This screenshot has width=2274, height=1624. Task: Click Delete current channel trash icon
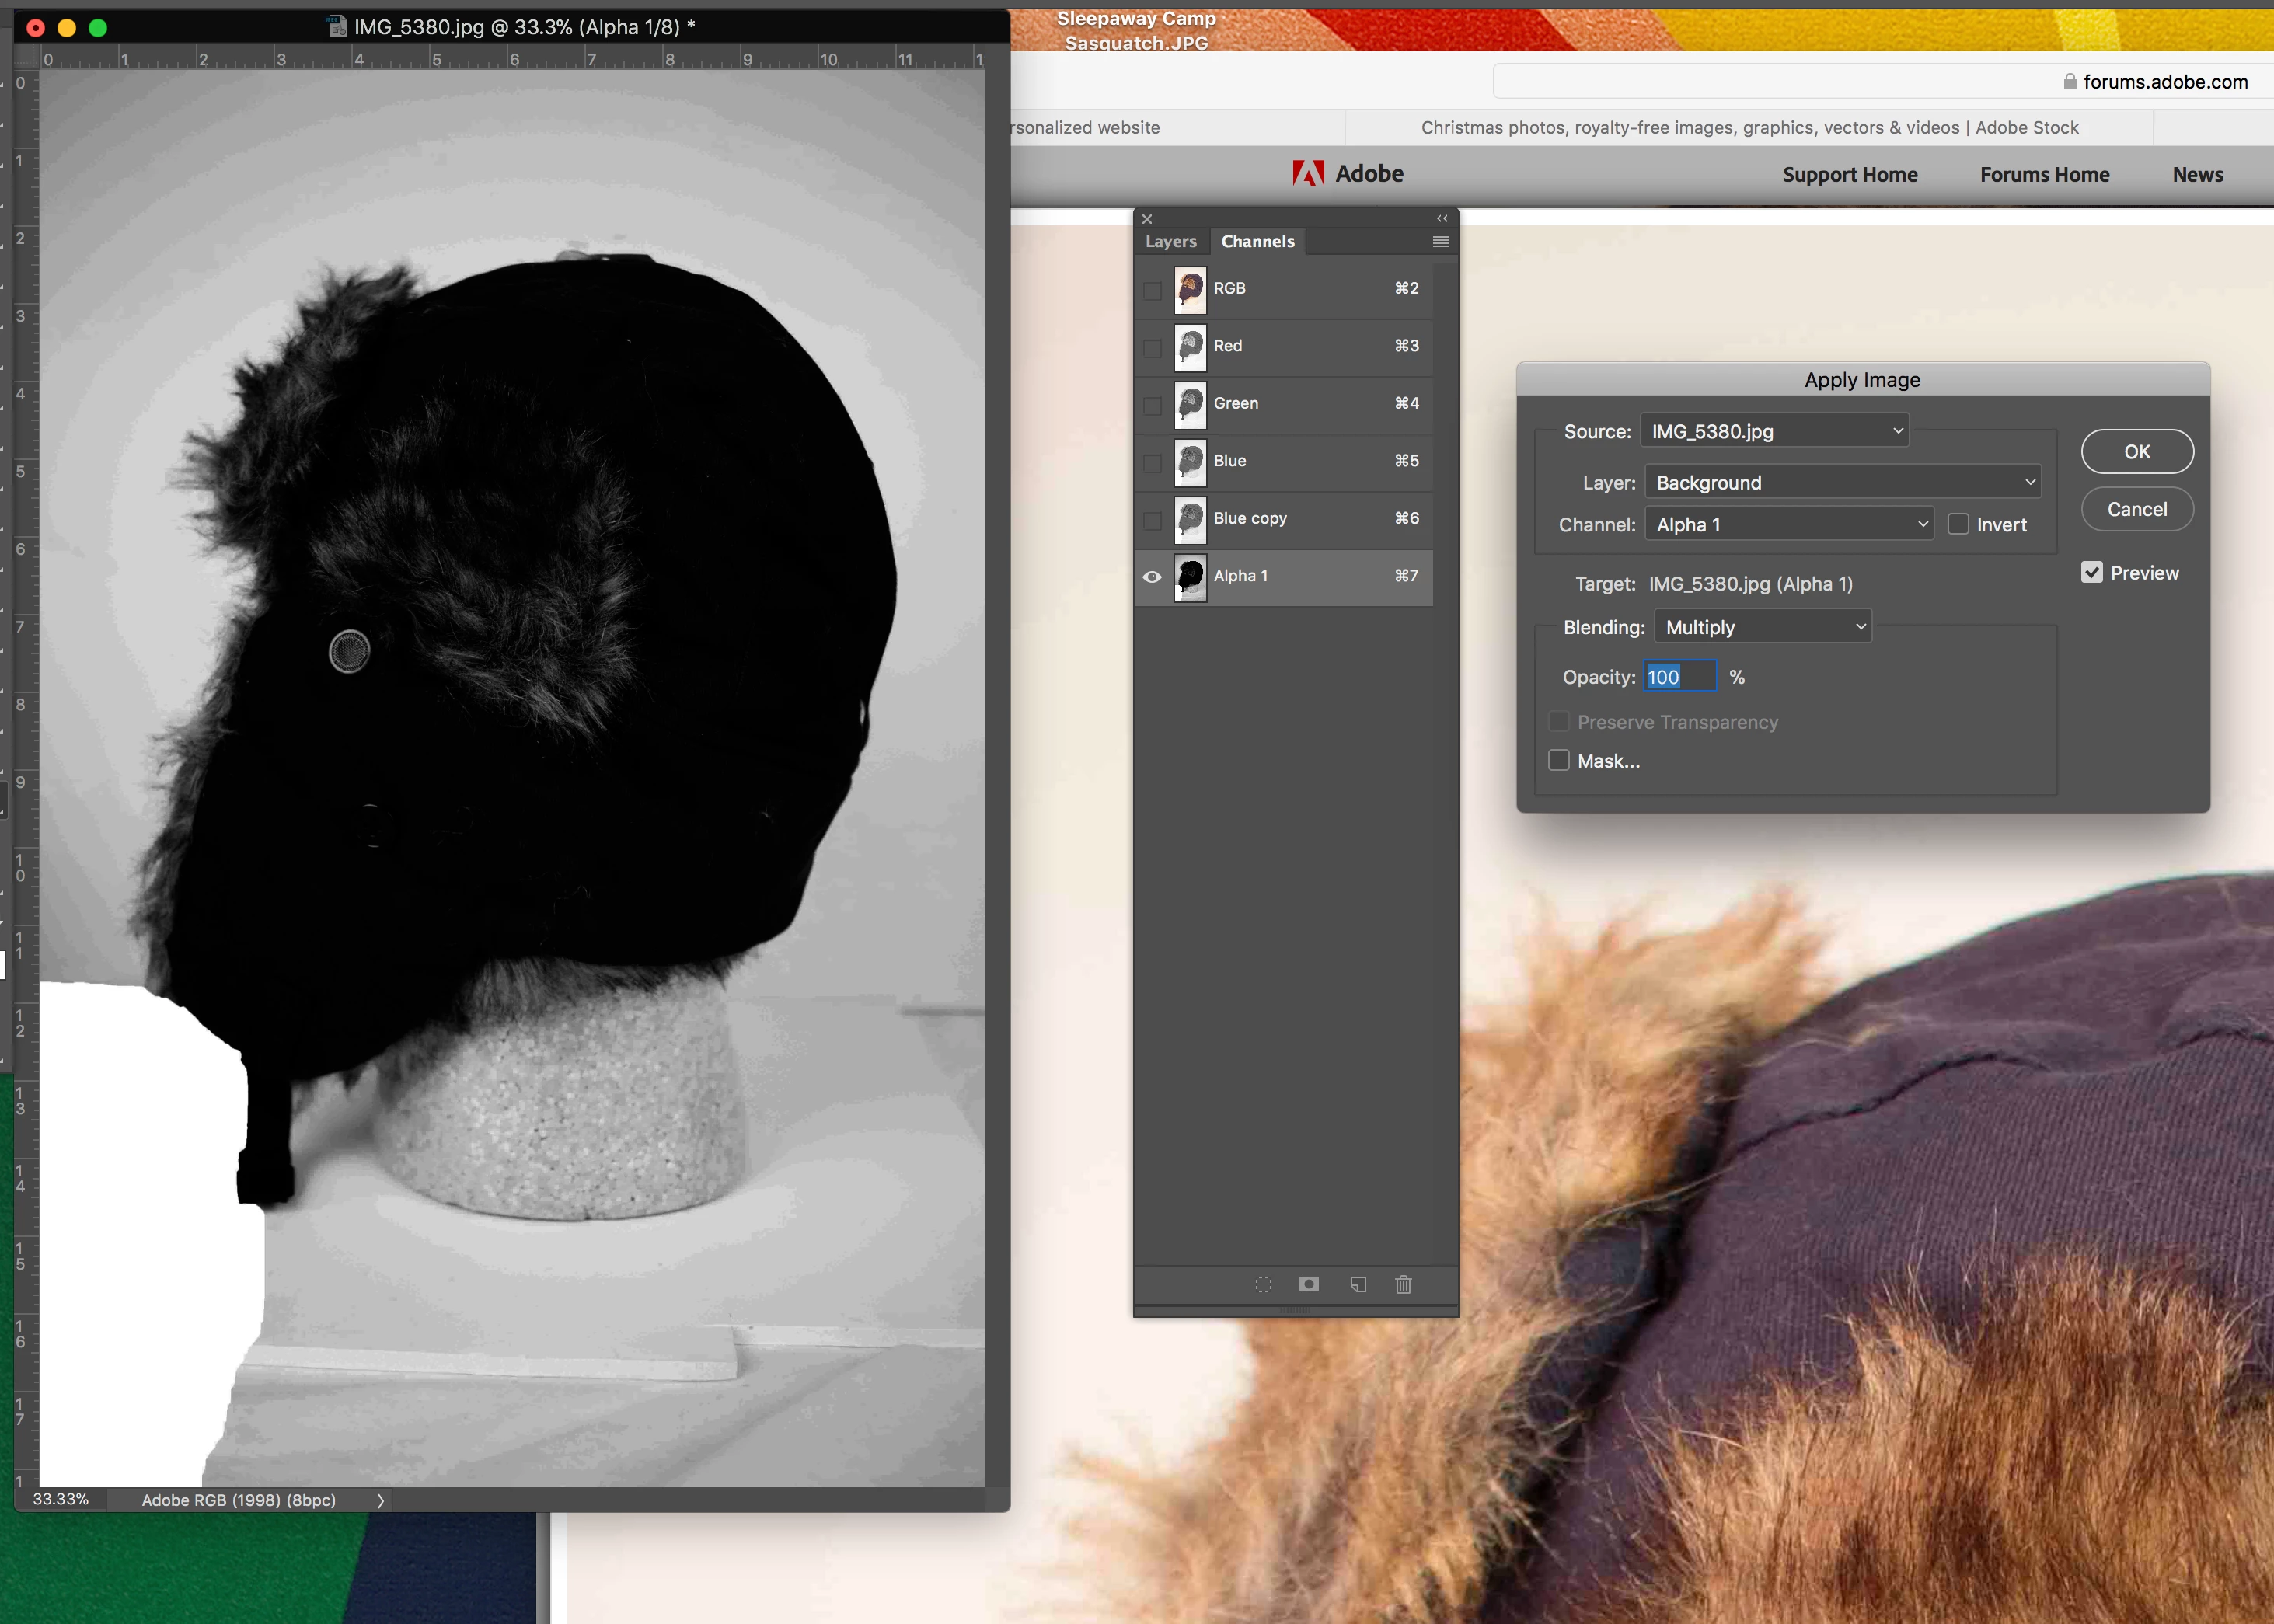(x=1403, y=1284)
